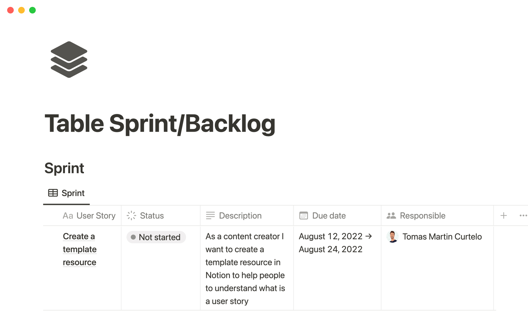Click the stacked layers page icon
The width and height of the screenshot is (528, 330).
tap(69, 59)
